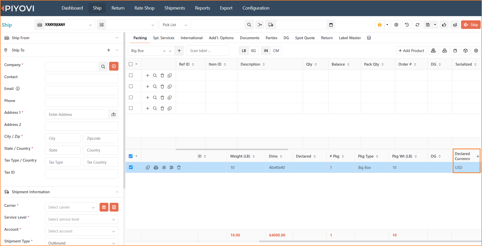Click the thumbs-up icon in toolbar

click(444, 25)
